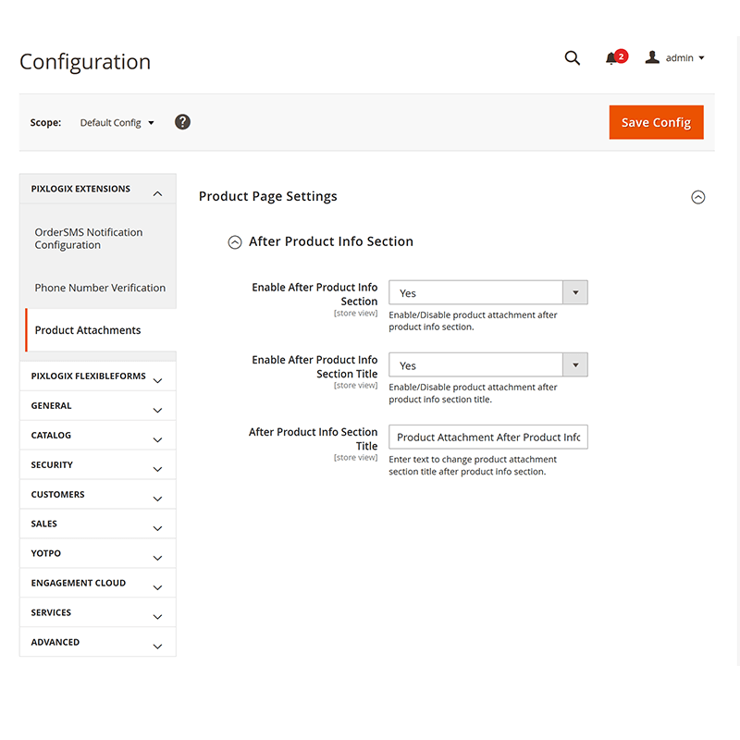This screenshot has height=740, width=740.
Task: Edit the After Product Info Section Title field
Action: (x=488, y=437)
